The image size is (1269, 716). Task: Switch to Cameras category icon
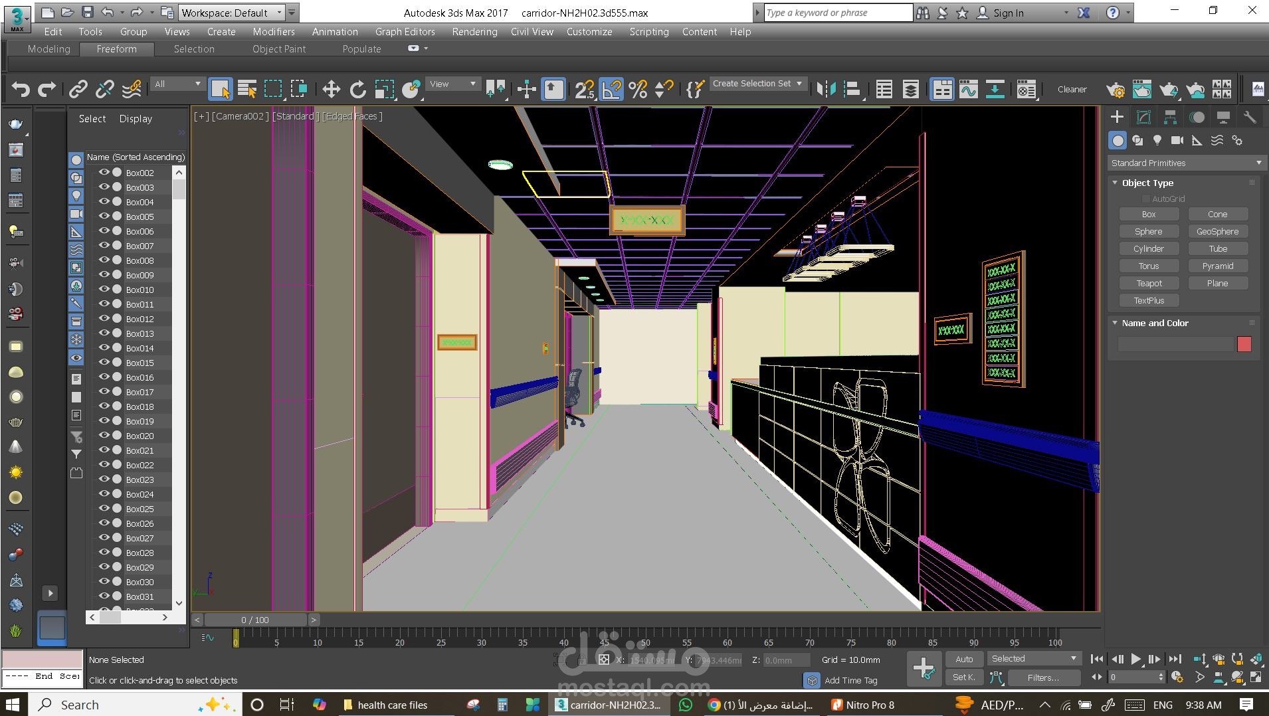tap(1177, 140)
